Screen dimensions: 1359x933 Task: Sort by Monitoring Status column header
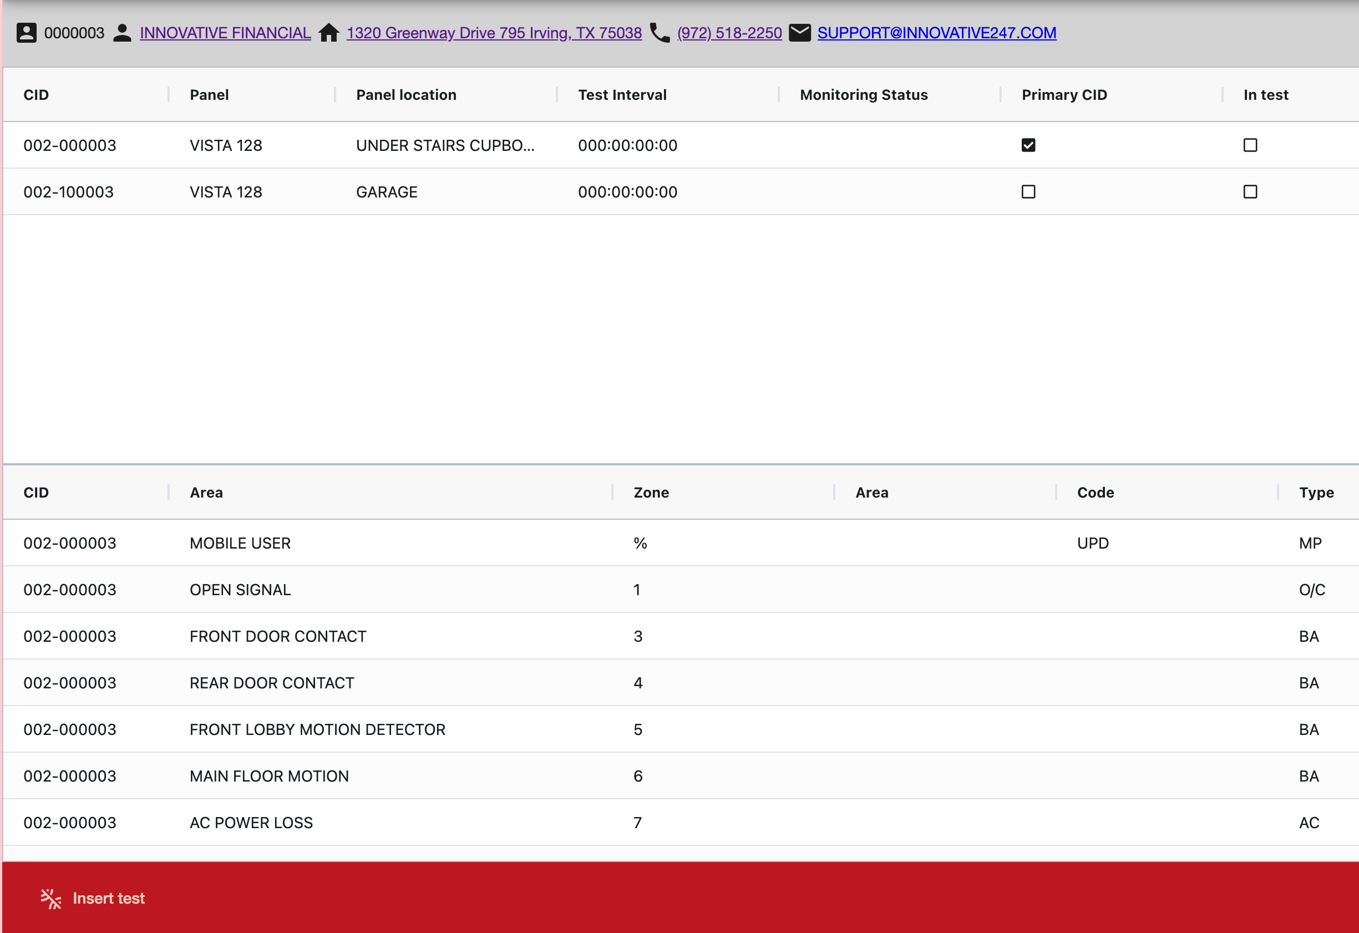click(864, 95)
